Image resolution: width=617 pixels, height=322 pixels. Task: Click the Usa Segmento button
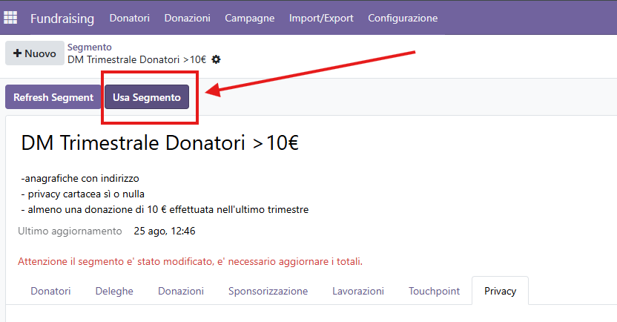tap(147, 97)
